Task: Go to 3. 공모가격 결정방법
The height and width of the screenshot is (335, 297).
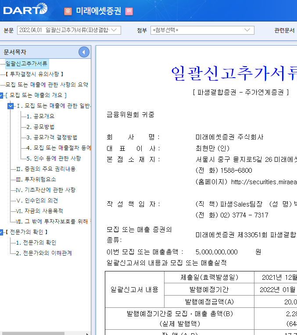Action: 52,137
